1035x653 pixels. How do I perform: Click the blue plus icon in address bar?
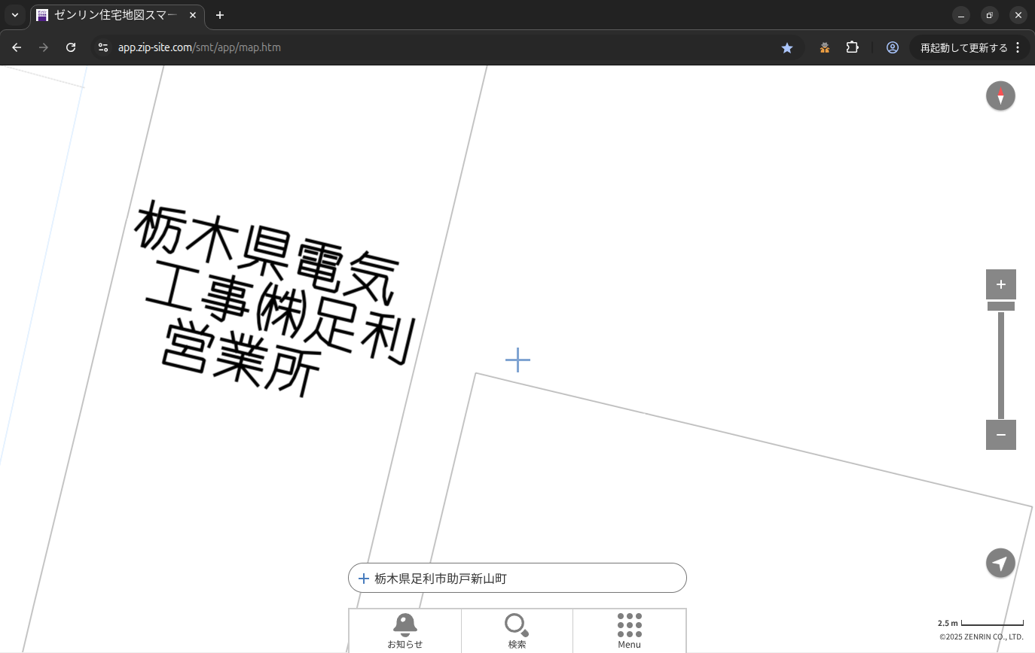click(x=364, y=579)
